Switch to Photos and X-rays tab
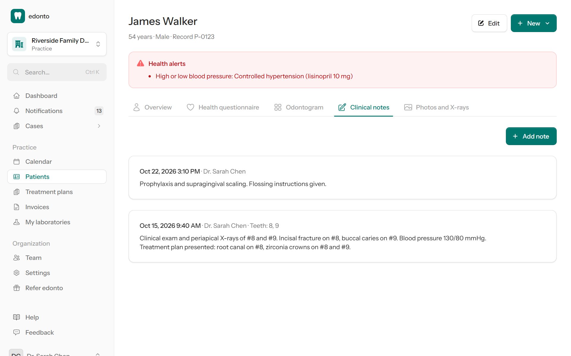Screen dimensions: 571x356 (x=436, y=107)
